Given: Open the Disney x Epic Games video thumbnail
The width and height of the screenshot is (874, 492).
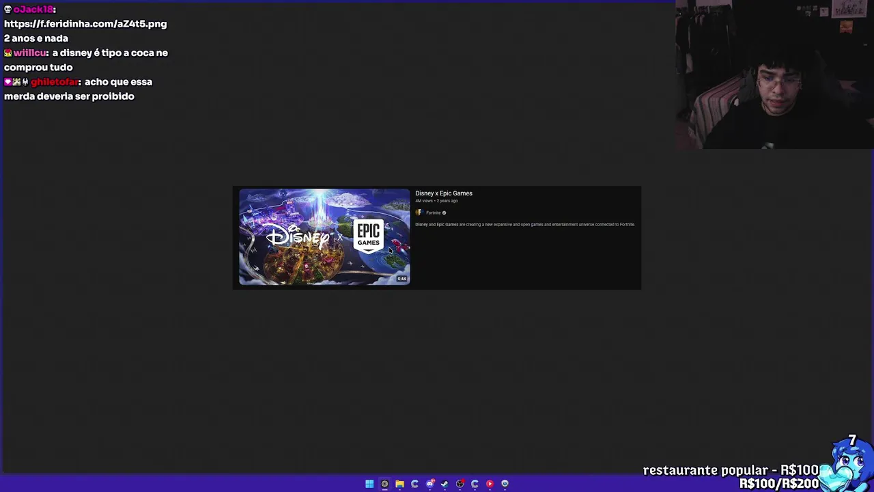Looking at the screenshot, I should point(324,237).
